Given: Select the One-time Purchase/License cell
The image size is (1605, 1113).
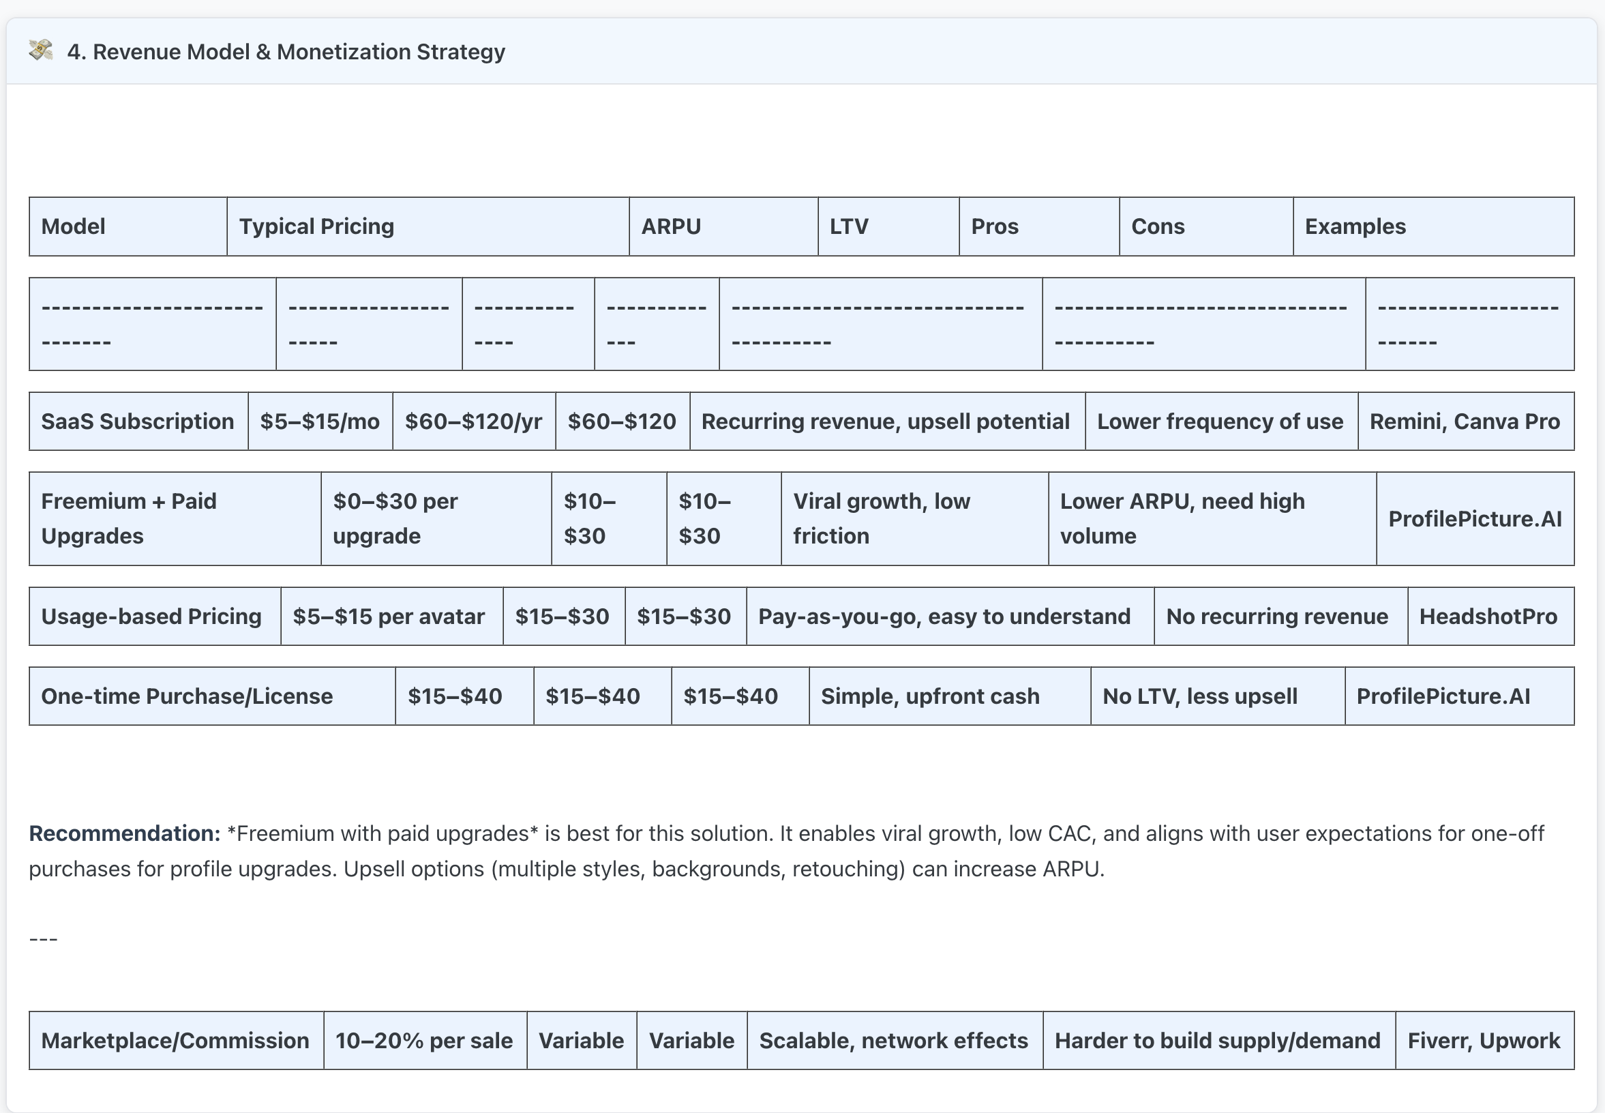Looking at the screenshot, I should (211, 696).
